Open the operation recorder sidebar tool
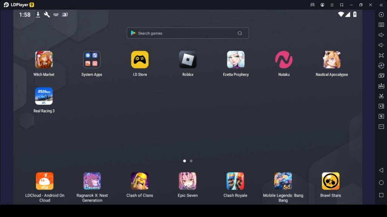The width and height of the screenshot is (387, 217). tap(381, 106)
